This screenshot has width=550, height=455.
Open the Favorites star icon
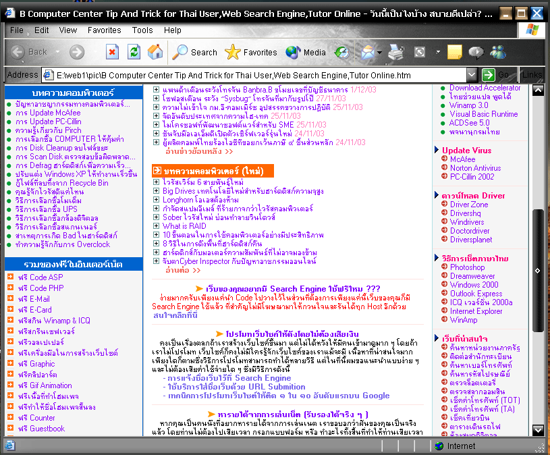pyautogui.click(x=232, y=52)
